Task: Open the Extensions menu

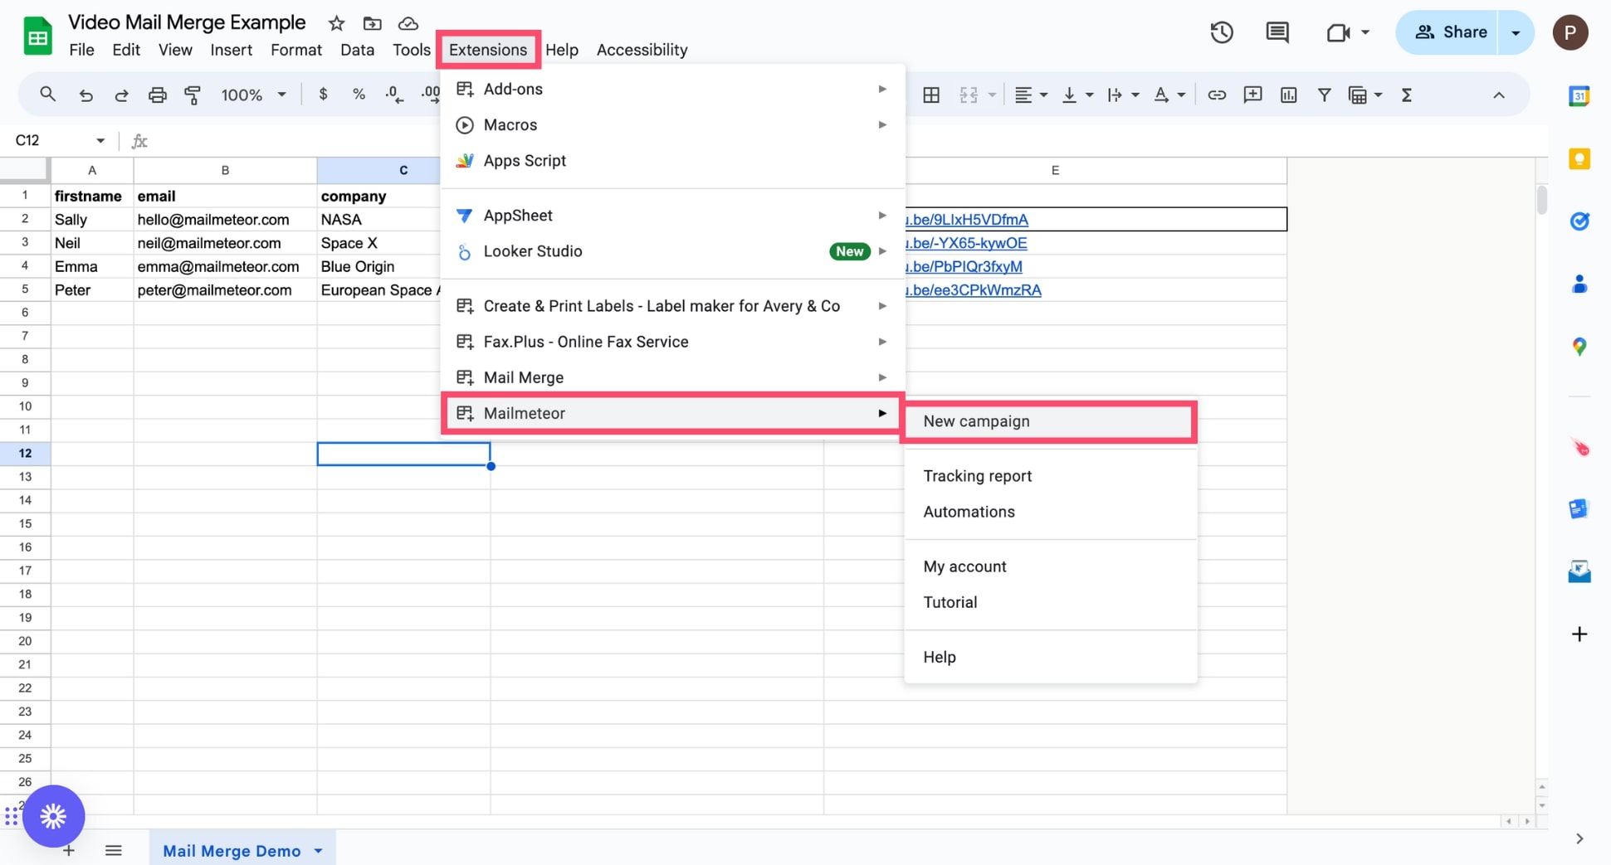Action: (488, 50)
